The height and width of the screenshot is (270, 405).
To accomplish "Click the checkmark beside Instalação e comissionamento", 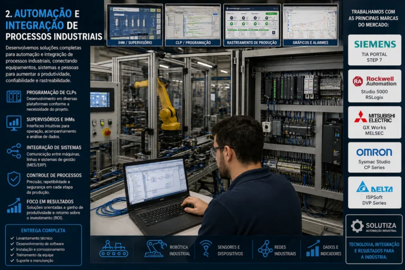I will (x=12, y=249).
